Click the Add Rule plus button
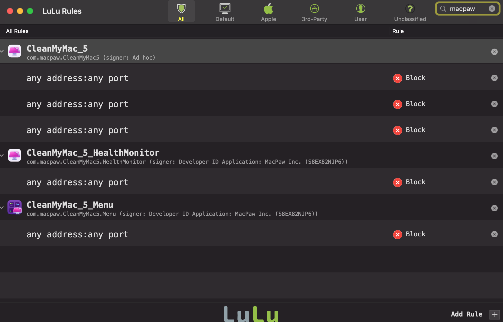Viewport: 503px width, 322px height. pos(494,314)
